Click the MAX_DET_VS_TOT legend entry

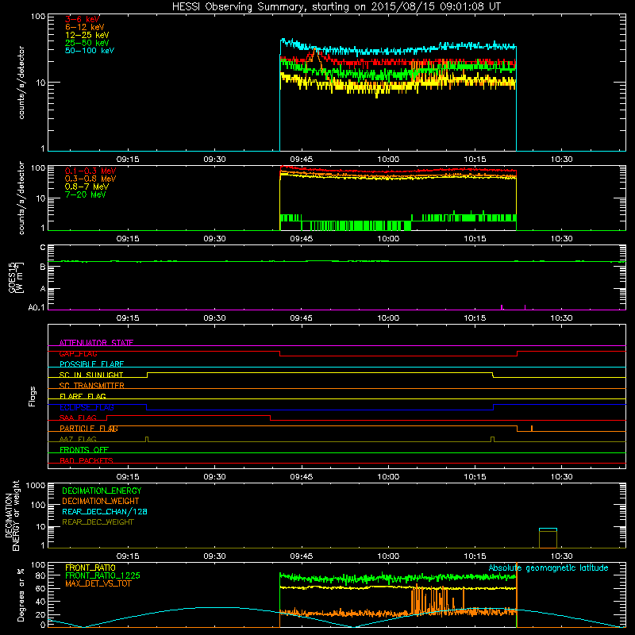pos(98,583)
